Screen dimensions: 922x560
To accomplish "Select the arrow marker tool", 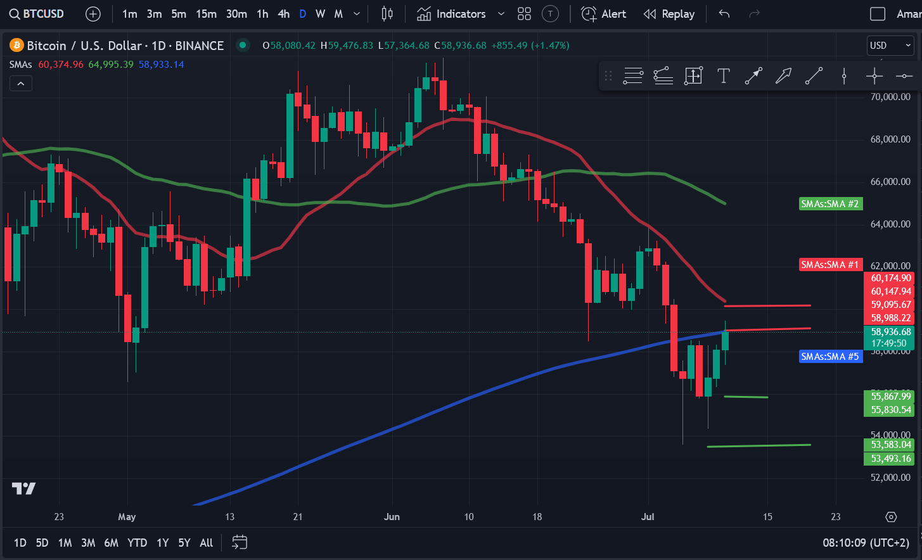I will pos(753,76).
